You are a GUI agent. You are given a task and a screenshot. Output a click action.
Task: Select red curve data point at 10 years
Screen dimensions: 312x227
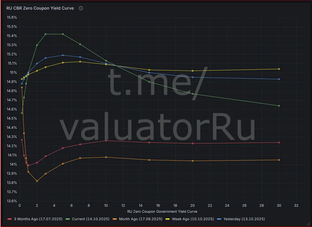(106, 140)
